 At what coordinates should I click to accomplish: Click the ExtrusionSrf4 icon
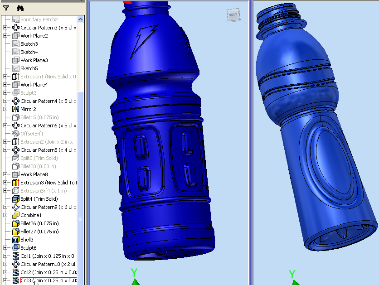click(16, 191)
